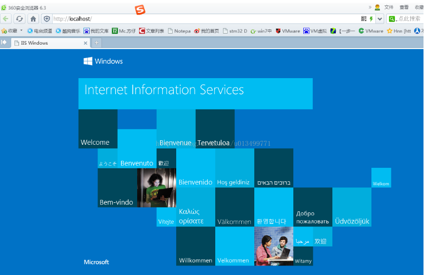The height and width of the screenshot is (275, 427).
Task: Open the 我的文库 bookmark
Action: click(96, 31)
